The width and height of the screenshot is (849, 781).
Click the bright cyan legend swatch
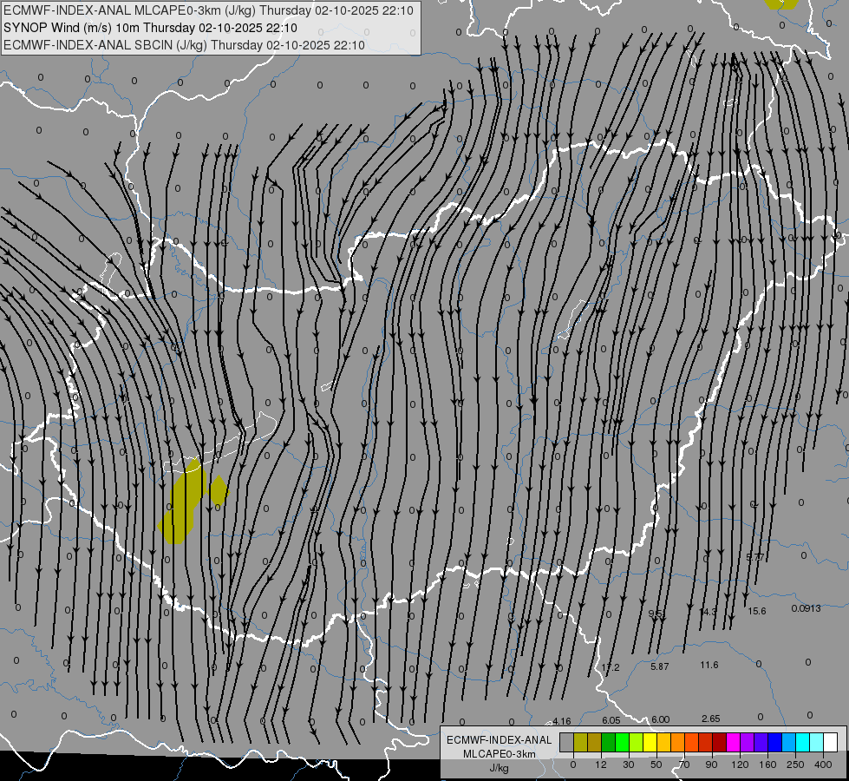(802, 742)
